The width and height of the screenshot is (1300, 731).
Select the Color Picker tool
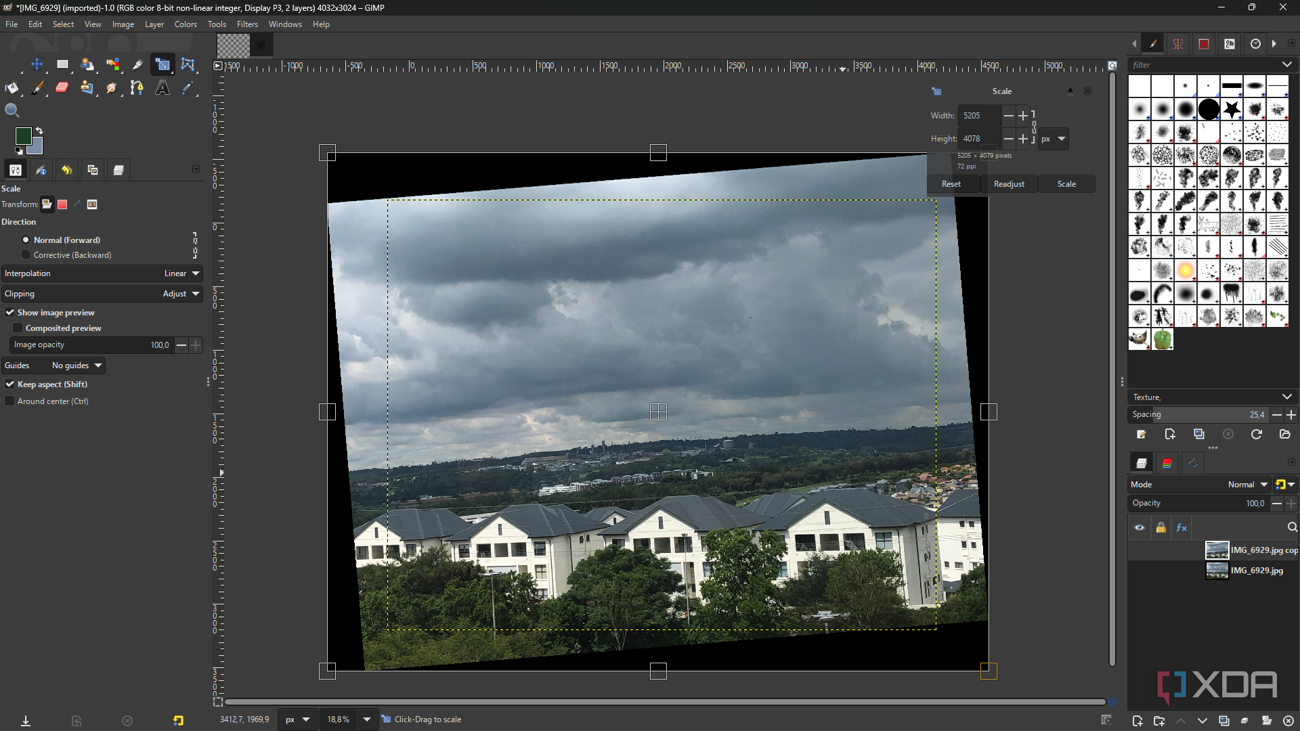click(188, 87)
